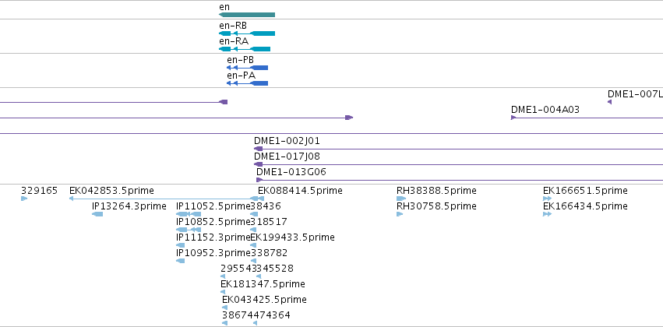Select the en-RA transcript glyph
663x327 pixels.
[245, 49]
